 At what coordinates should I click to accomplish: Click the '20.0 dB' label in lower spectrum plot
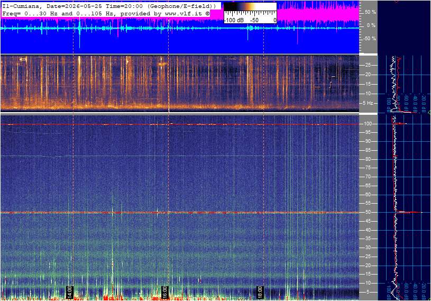point(424,292)
